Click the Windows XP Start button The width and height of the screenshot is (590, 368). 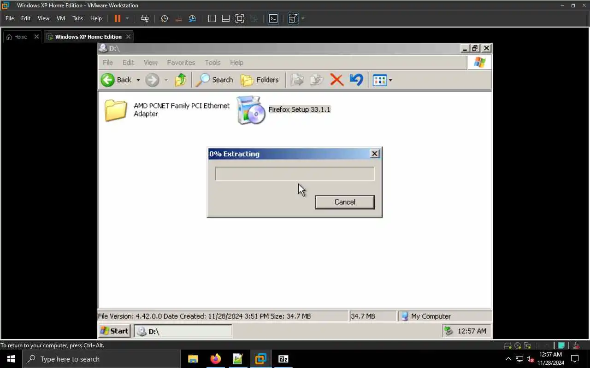click(114, 331)
